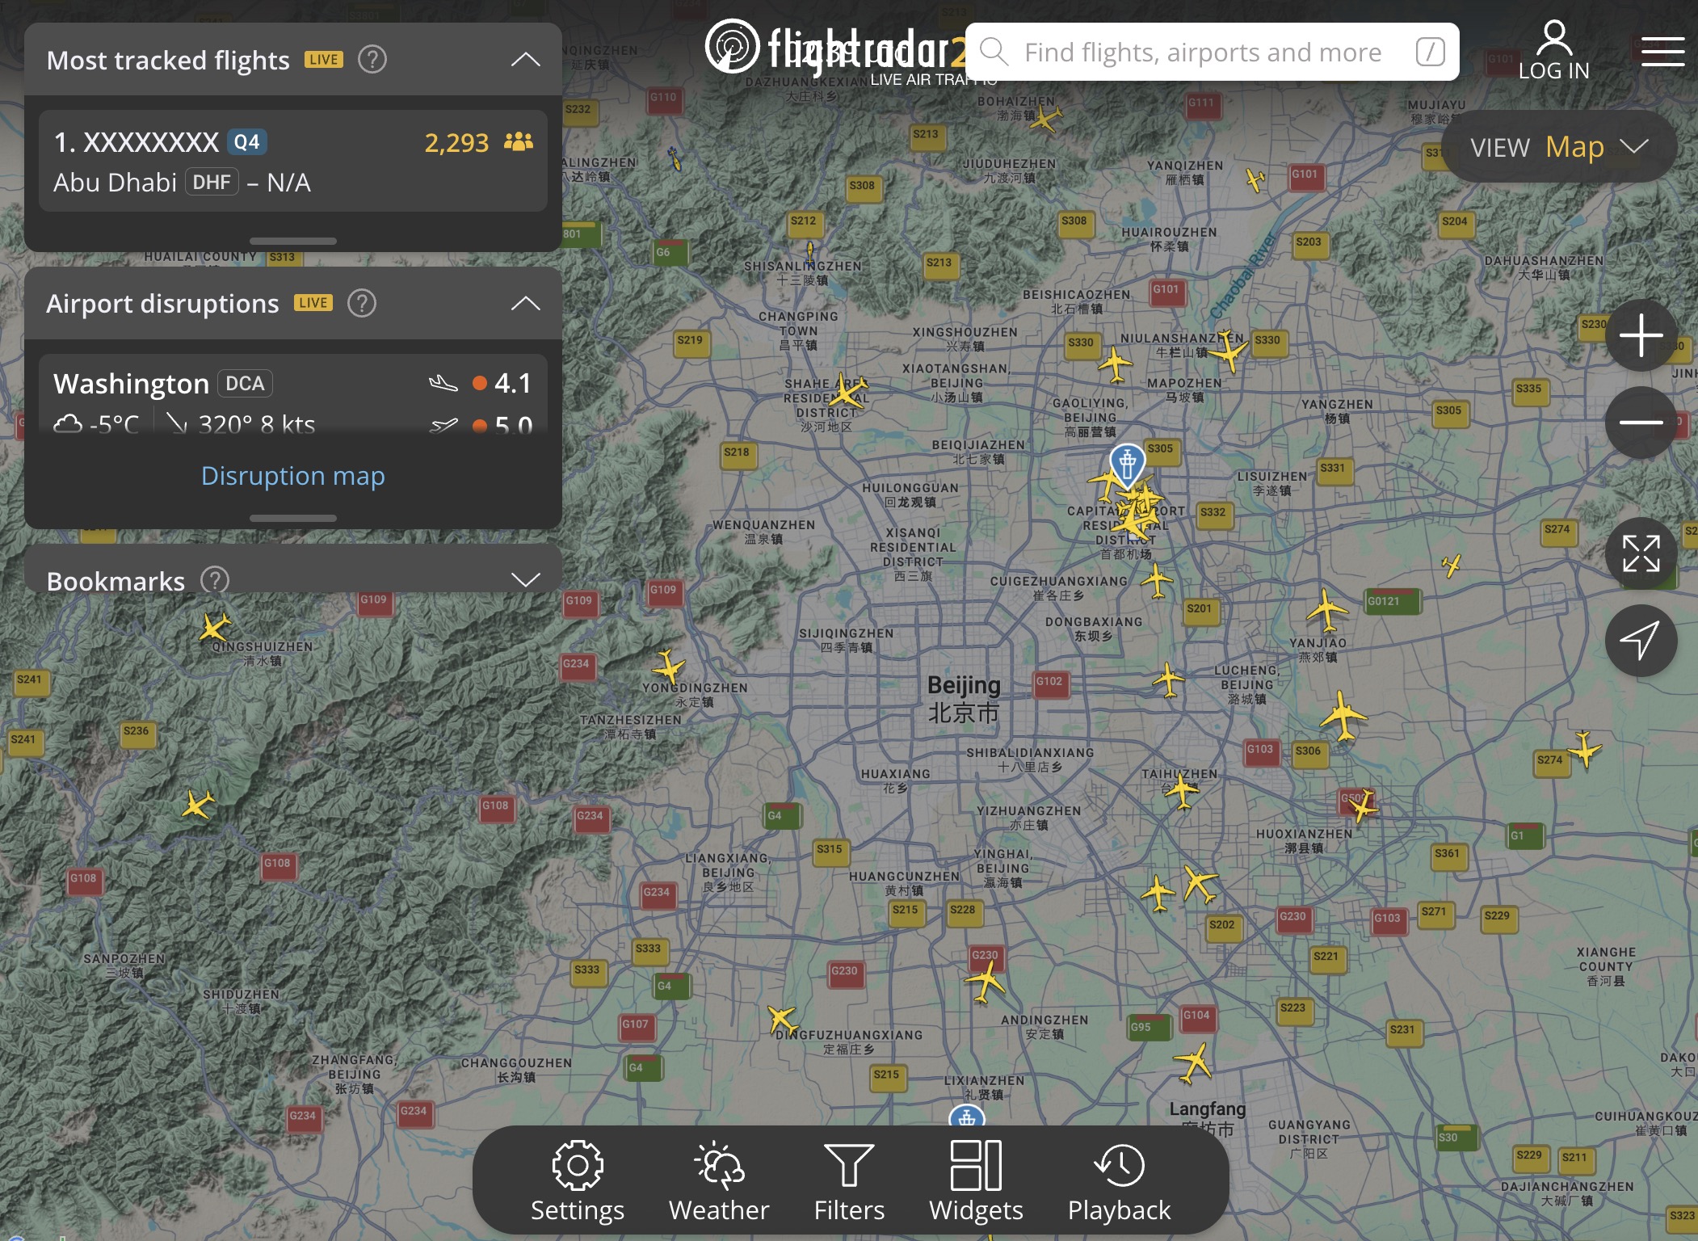Open the Widgets panel

coord(976,1181)
